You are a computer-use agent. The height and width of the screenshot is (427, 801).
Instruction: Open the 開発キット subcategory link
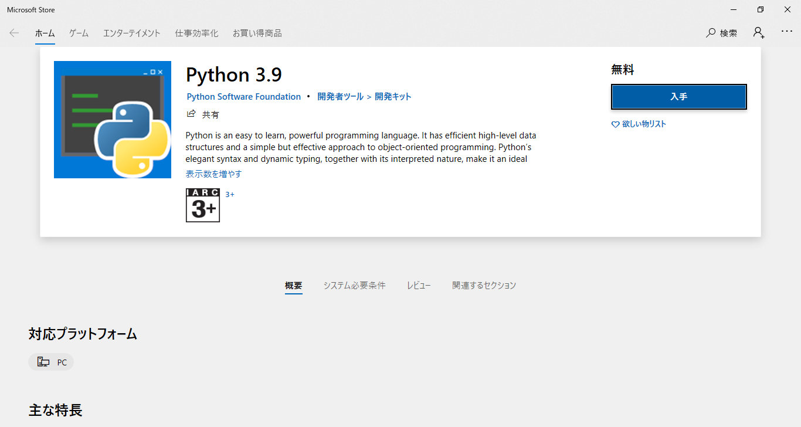pos(393,97)
